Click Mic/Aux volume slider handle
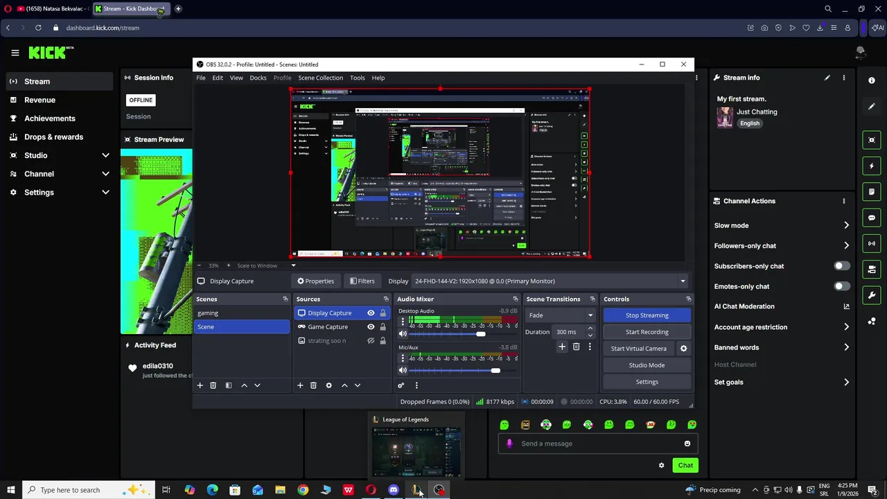This screenshot has width=887, height=499. (x=495, y=370)
